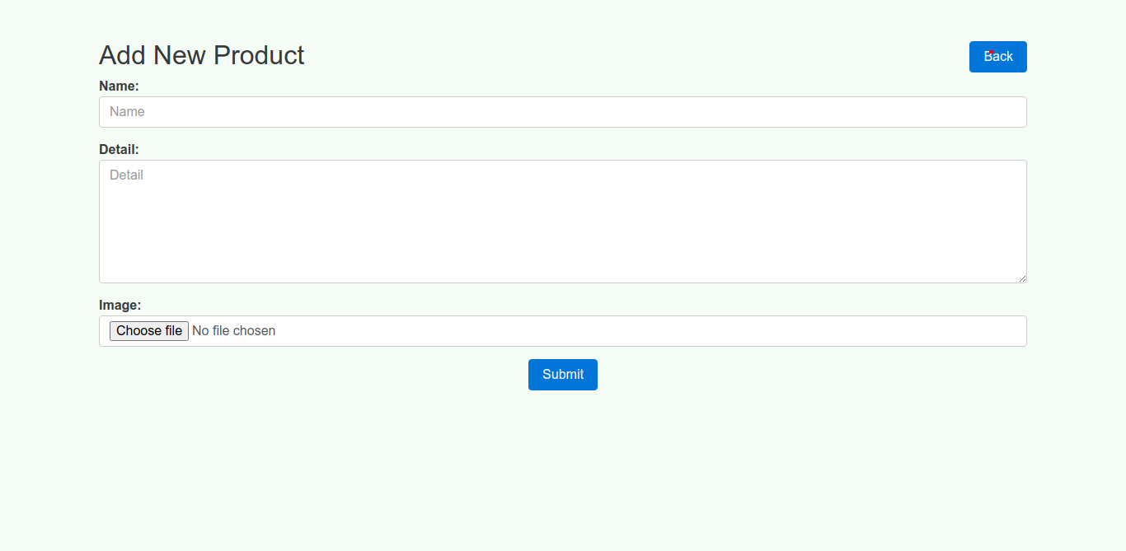Focus the Name input field
The image size is (1126, 551).
click(562, 112)
